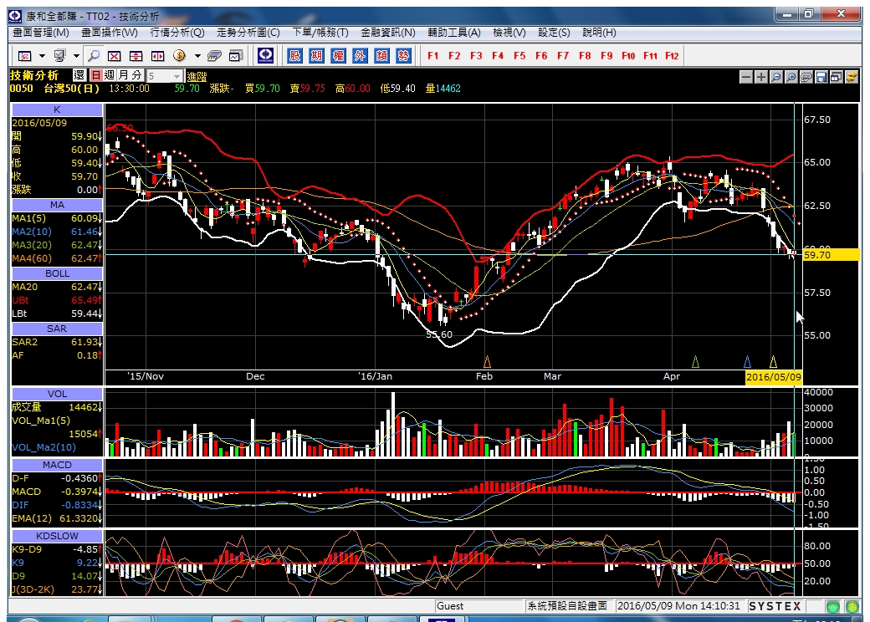
Task: Open dropdown arrow beside gold coin icon
Action: 197,55
